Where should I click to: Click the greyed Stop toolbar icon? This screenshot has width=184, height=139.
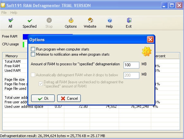49,20
